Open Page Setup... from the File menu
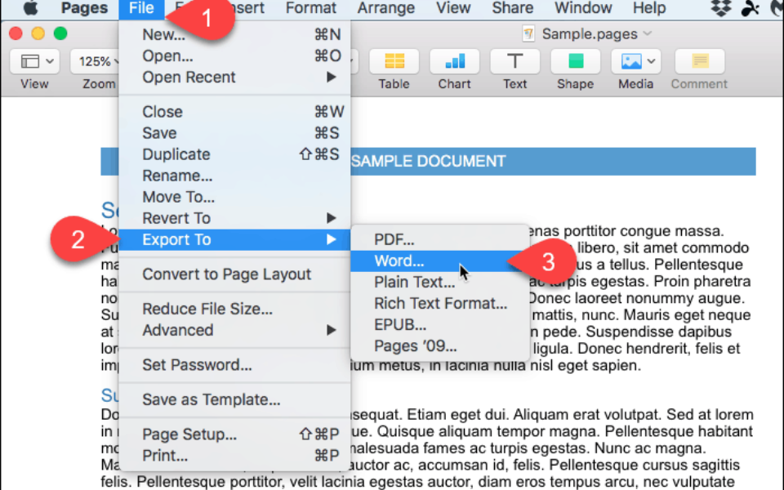Screen dimensions: 784x490 (x=234, y=434)
